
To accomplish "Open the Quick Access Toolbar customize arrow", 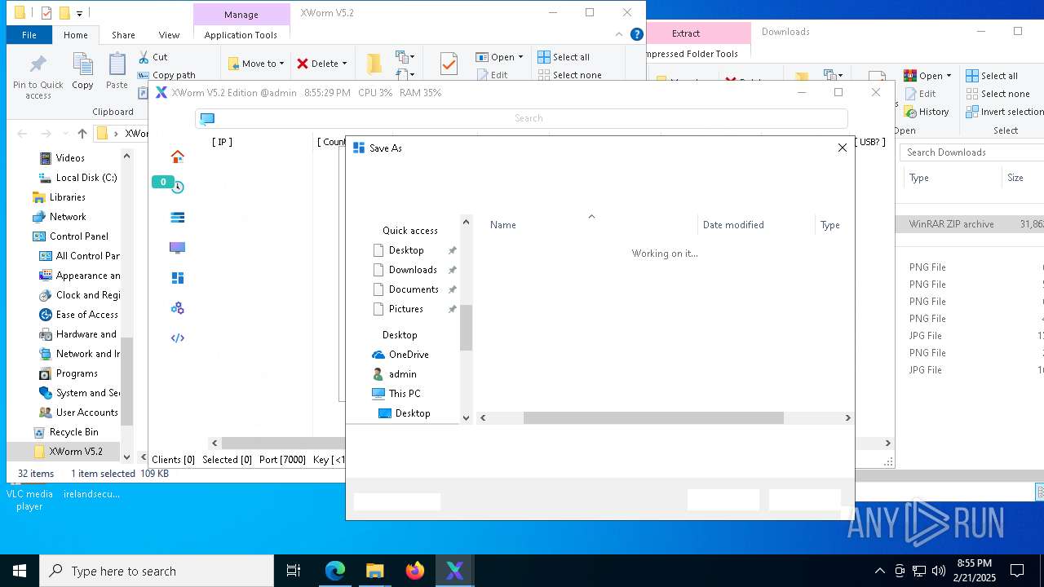I will coord(79,13).
